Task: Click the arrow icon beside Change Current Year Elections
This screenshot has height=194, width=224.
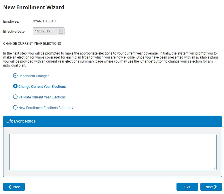Action: (15, 86)
